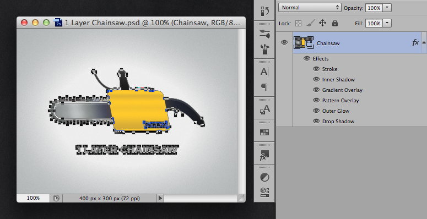The image size is (427, 219).
Task: Minimize the document with yellow button
Action: pos(35,23)
